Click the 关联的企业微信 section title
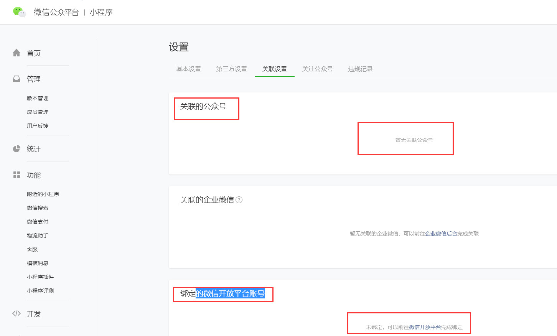The image size is (557, 336). [x=207, y=200]
